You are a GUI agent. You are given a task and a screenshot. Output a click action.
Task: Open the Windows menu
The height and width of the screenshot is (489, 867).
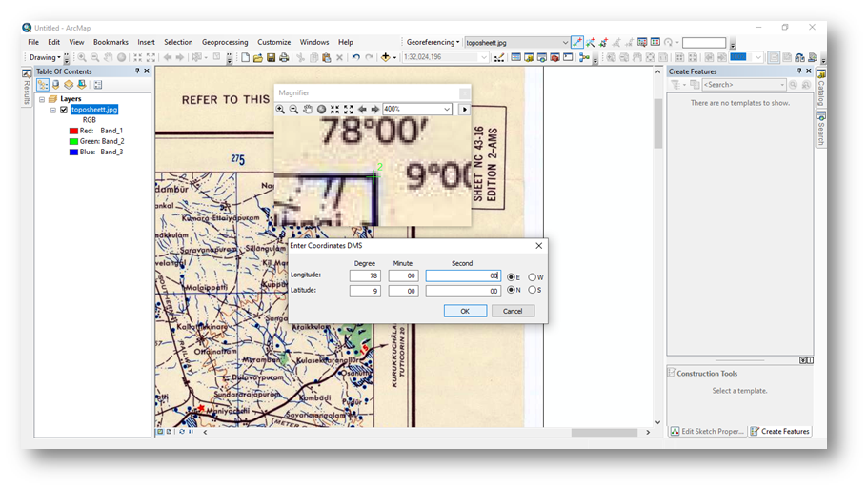click(314, 42)
